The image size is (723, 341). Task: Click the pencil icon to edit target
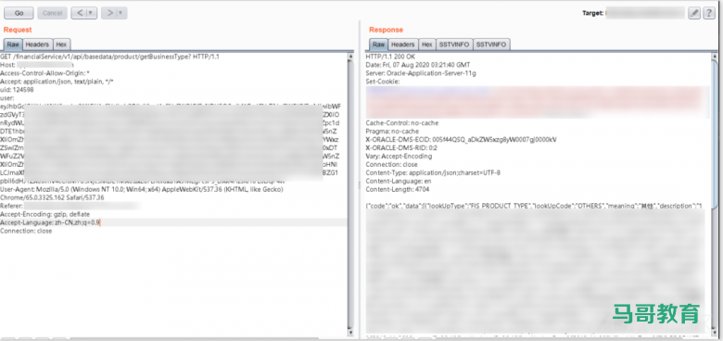tap(694, 13)
